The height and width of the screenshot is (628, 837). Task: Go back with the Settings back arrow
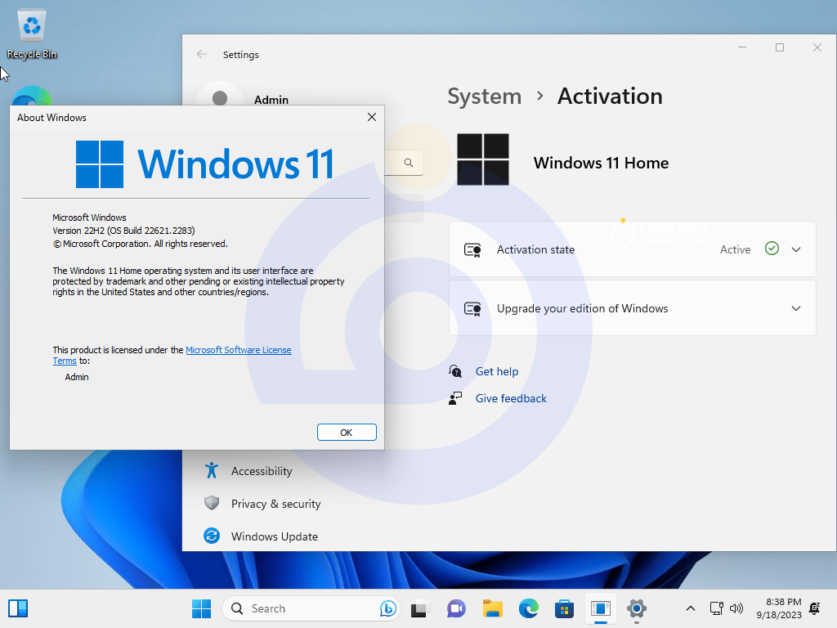[x=202, y=54]
